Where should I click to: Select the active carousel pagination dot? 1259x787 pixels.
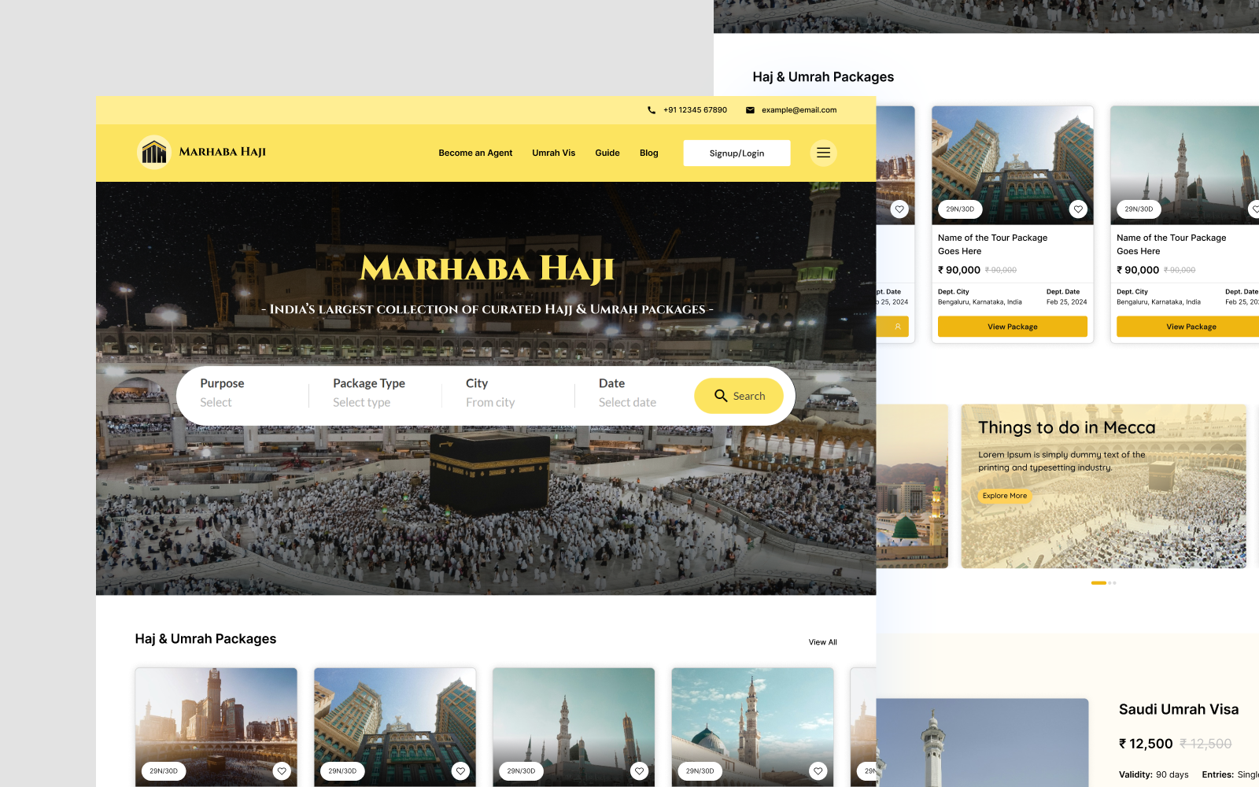click(1097, 582)
